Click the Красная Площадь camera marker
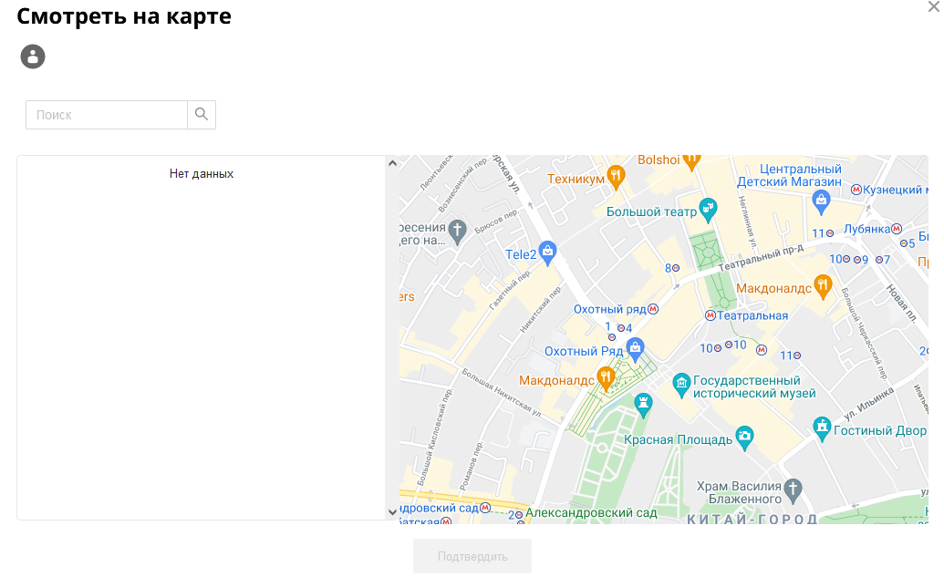The image size is (944, 577). [x=745, y=438]
